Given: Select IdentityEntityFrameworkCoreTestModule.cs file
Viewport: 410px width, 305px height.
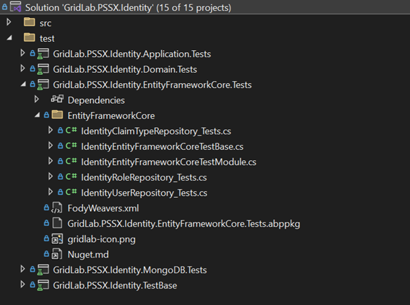Looking at the screenshot, I should point(169,162).
